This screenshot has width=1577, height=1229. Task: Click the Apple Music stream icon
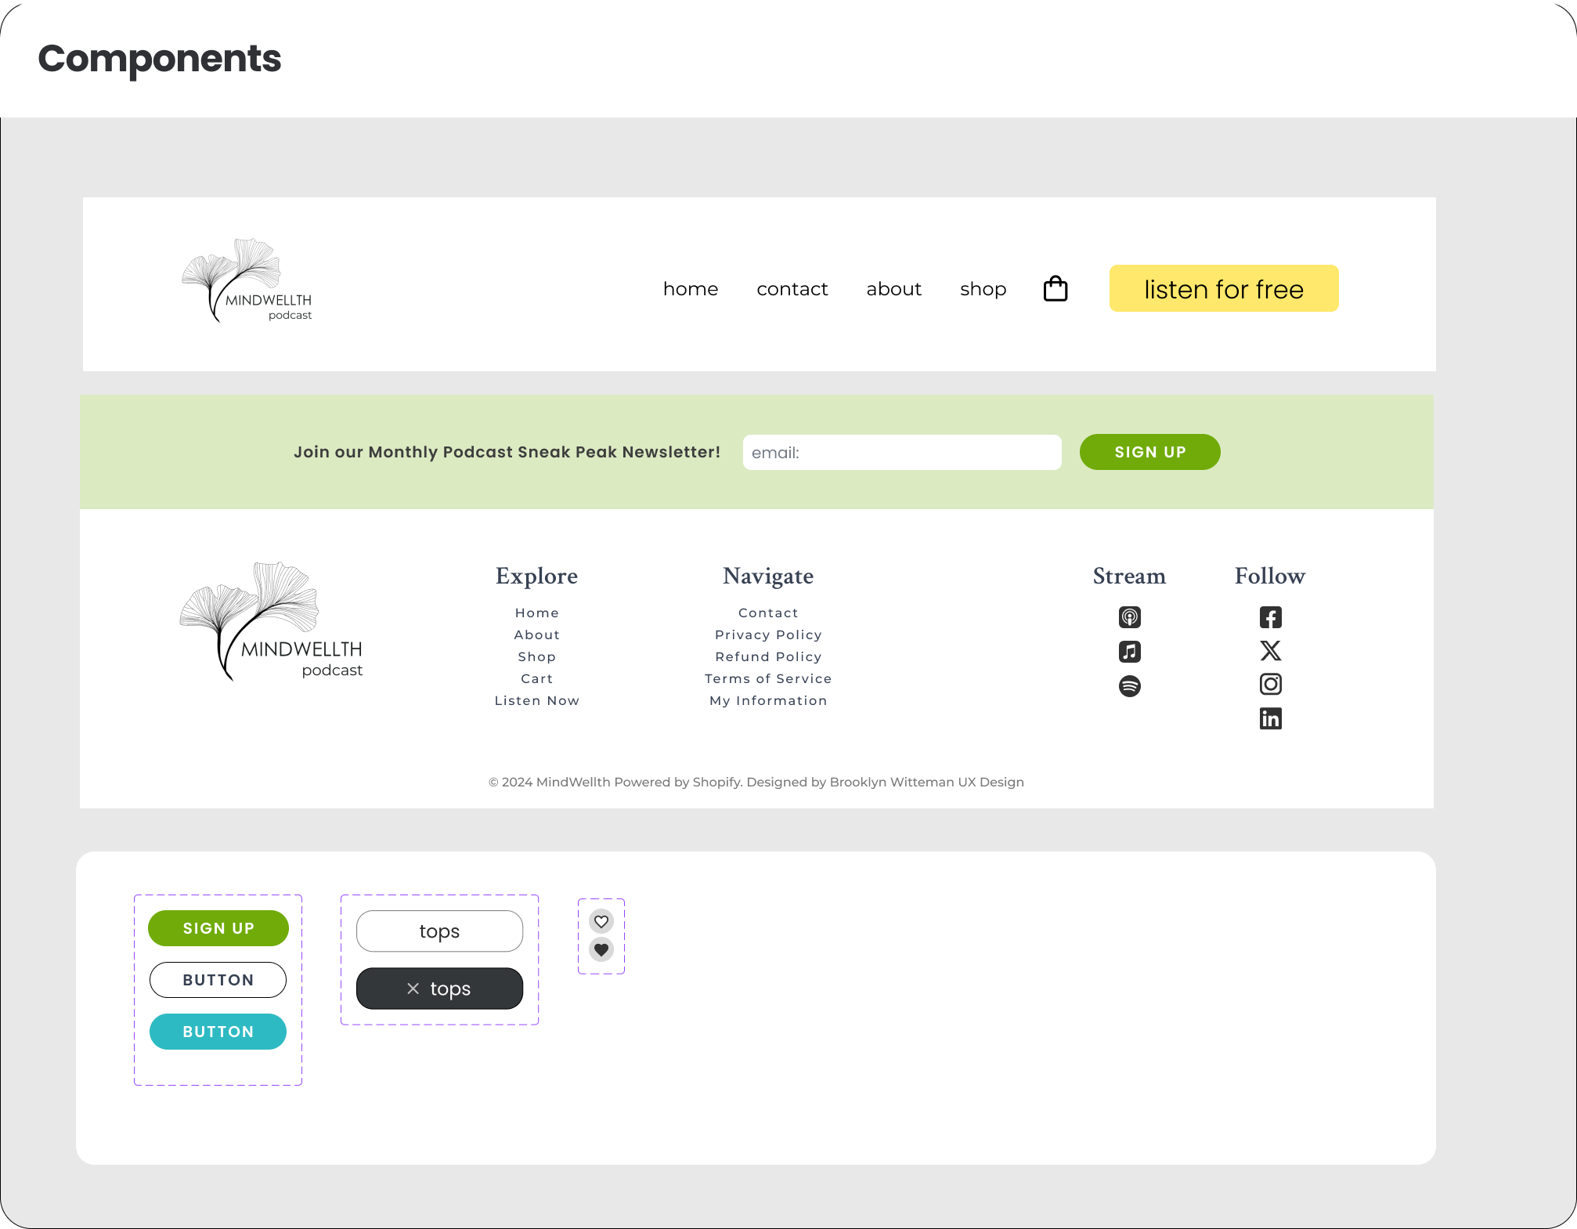coord(1129,652)
